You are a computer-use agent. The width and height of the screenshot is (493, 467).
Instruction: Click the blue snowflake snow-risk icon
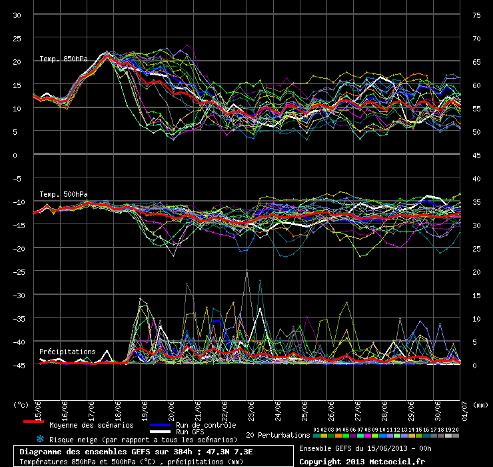click(40, 440)
